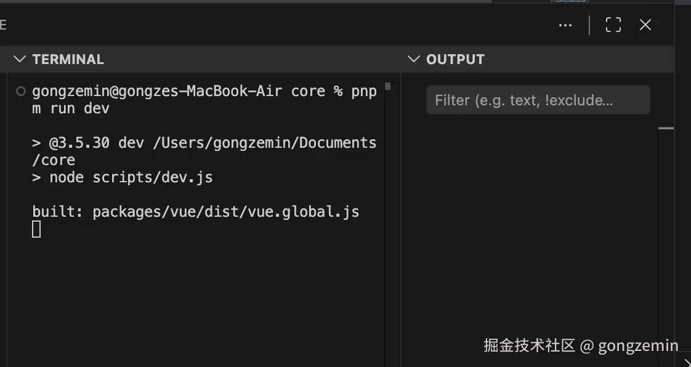Collapse the TERMINAL section chevron
Image resolution: width=691 pixels, height=367 pixels.
pyautogui.click(x=20, y=59)
